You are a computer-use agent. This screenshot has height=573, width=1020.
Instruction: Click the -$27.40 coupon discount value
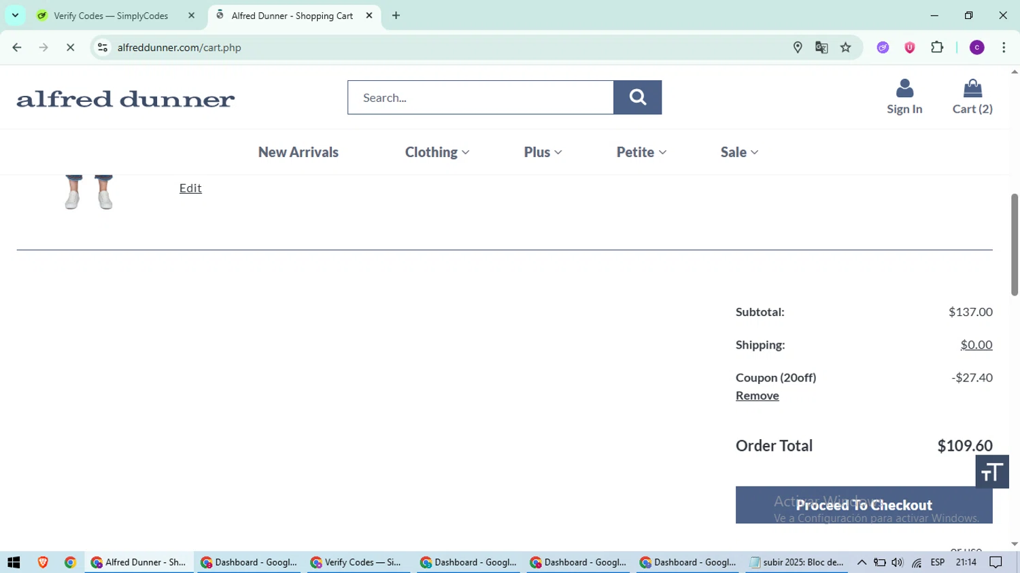pos(972,377)
